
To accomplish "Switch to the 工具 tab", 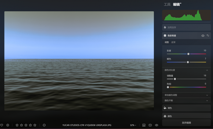I will [x=167, y=4].
